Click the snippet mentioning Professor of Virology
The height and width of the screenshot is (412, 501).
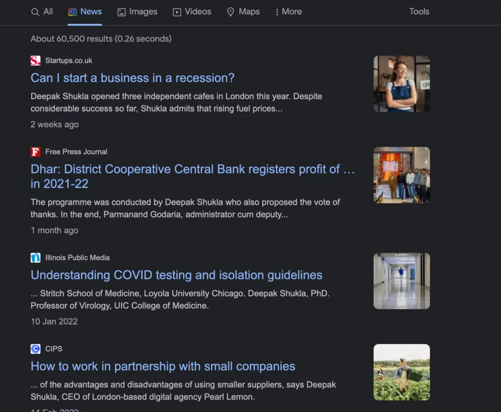point(180,299)
